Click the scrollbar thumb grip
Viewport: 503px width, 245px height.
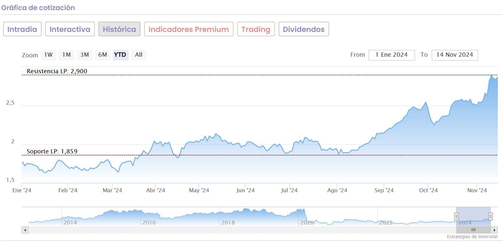[473, 230]
